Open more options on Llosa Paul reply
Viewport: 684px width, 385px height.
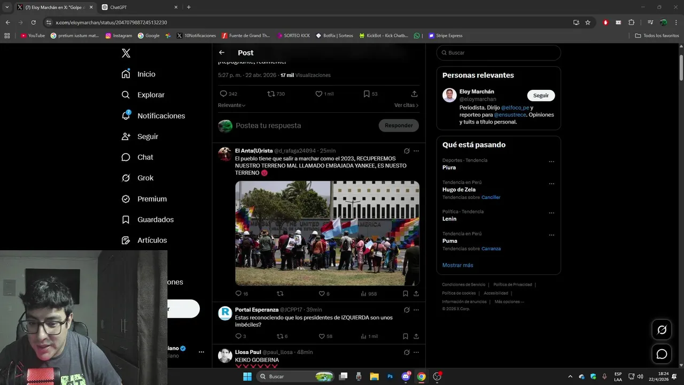coord(416,352)
